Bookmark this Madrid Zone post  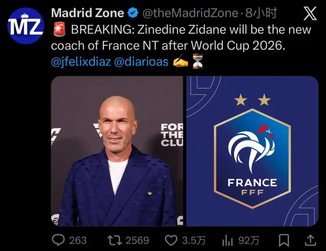284,240
